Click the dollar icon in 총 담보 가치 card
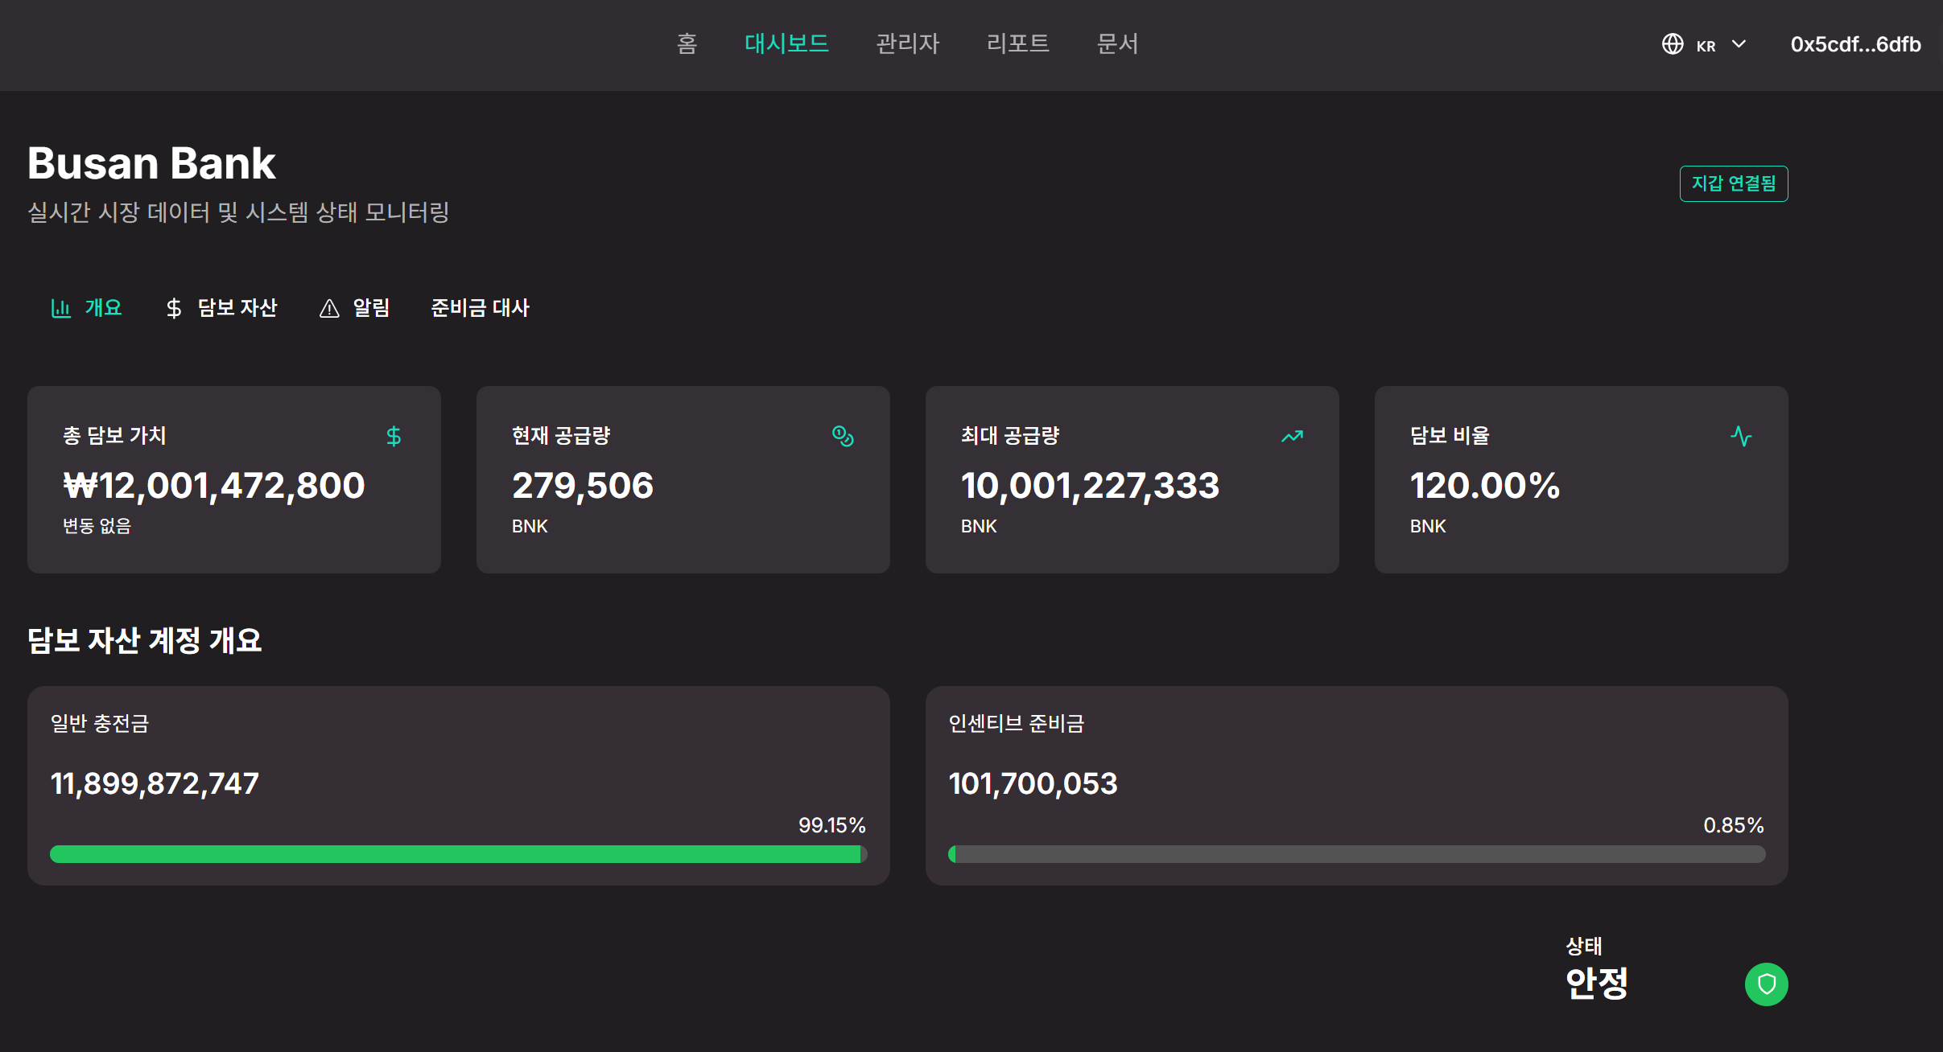 394,436
